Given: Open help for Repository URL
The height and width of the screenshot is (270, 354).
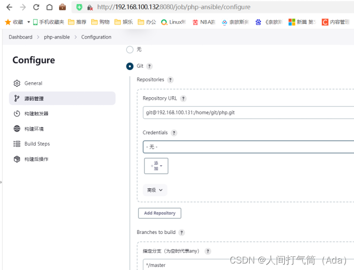Looking at the screenshot, I should point(183,99).
